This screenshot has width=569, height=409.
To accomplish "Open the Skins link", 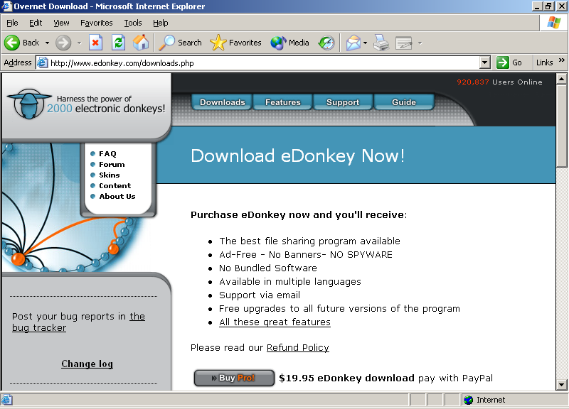I will (110, 175).
